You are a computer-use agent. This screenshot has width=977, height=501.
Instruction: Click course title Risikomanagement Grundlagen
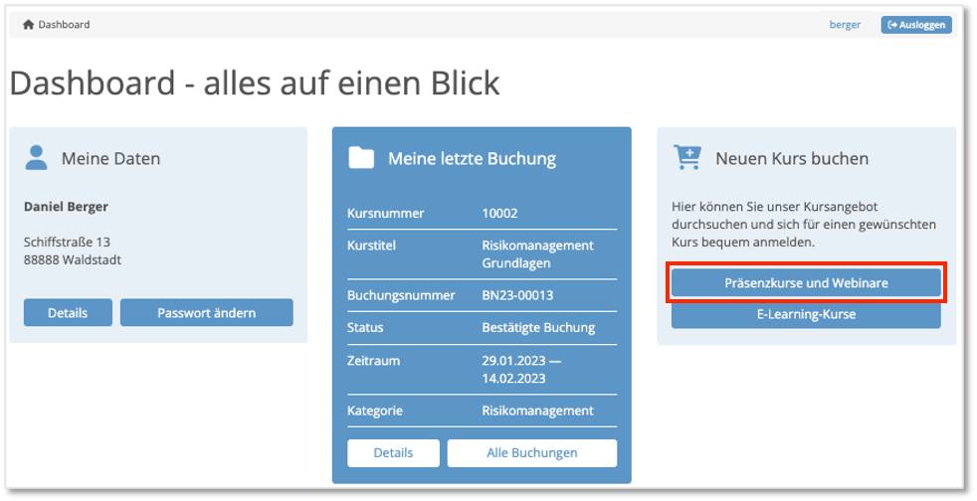point(537,253)
